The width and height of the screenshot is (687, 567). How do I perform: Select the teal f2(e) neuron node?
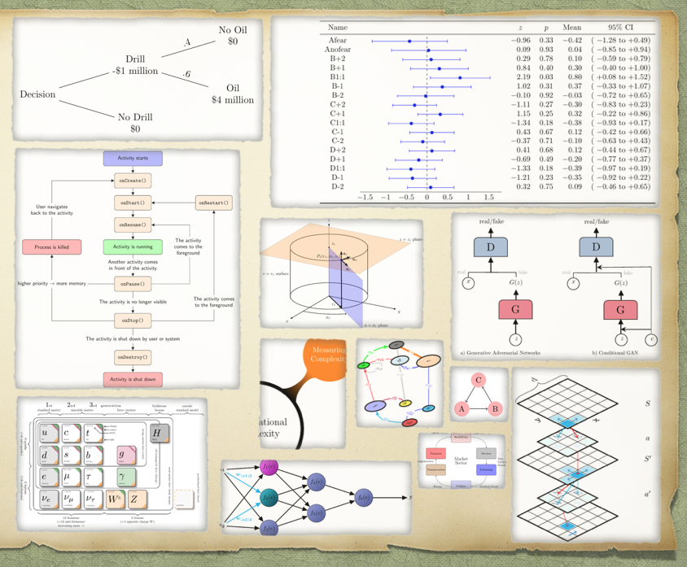[269, 497]
